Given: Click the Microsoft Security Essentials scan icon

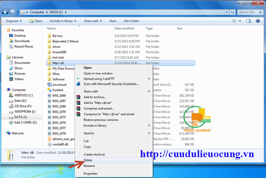Looking at the screenshot, I should pyautogui.click(x=78, y=84).
